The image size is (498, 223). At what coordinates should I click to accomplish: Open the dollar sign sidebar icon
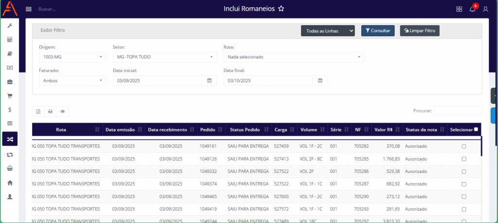tap(10, 110)
